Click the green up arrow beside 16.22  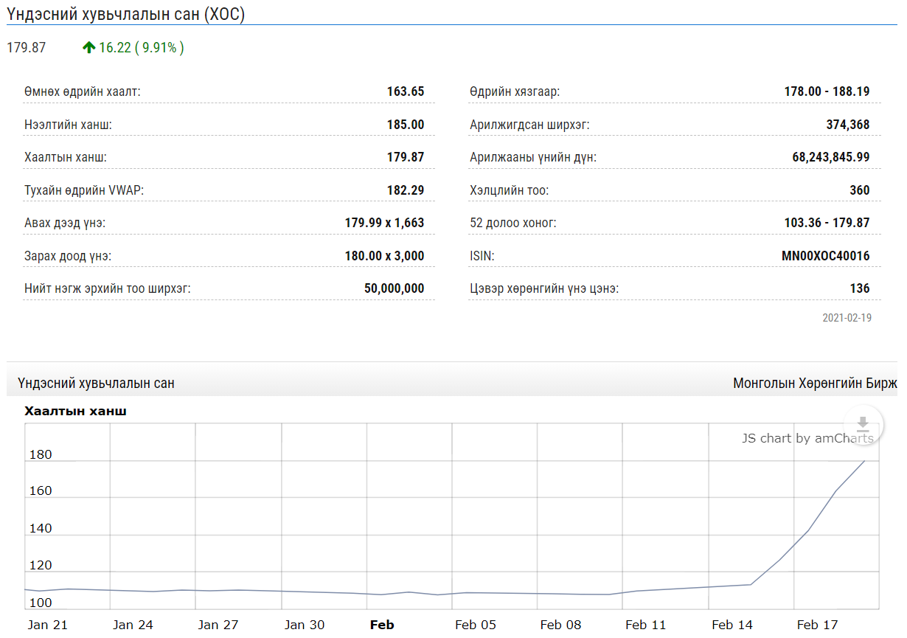point(89,48)
